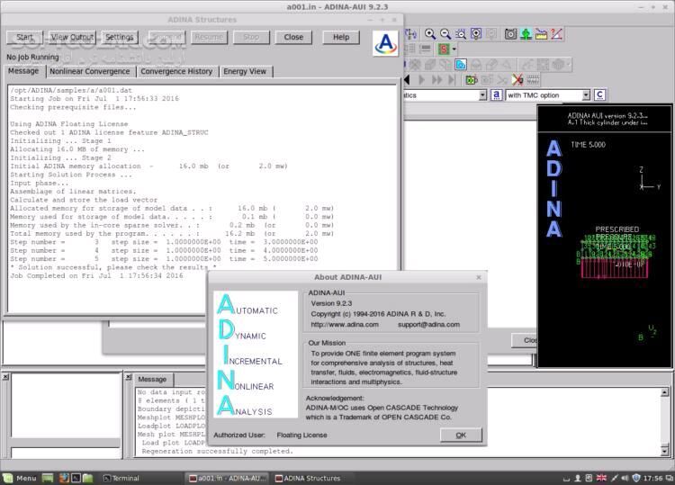675x485 pixels.
Task: Click the ADINA logo in Structures window
Action: tap(385, 43)
